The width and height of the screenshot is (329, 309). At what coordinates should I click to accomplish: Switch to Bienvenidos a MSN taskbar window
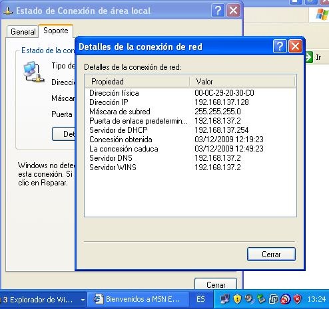tap(138, 300)
